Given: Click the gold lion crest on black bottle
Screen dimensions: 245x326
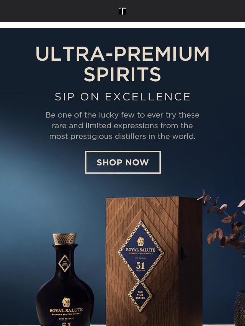Looking at the screenshot, I should click(x=66, y=302).
